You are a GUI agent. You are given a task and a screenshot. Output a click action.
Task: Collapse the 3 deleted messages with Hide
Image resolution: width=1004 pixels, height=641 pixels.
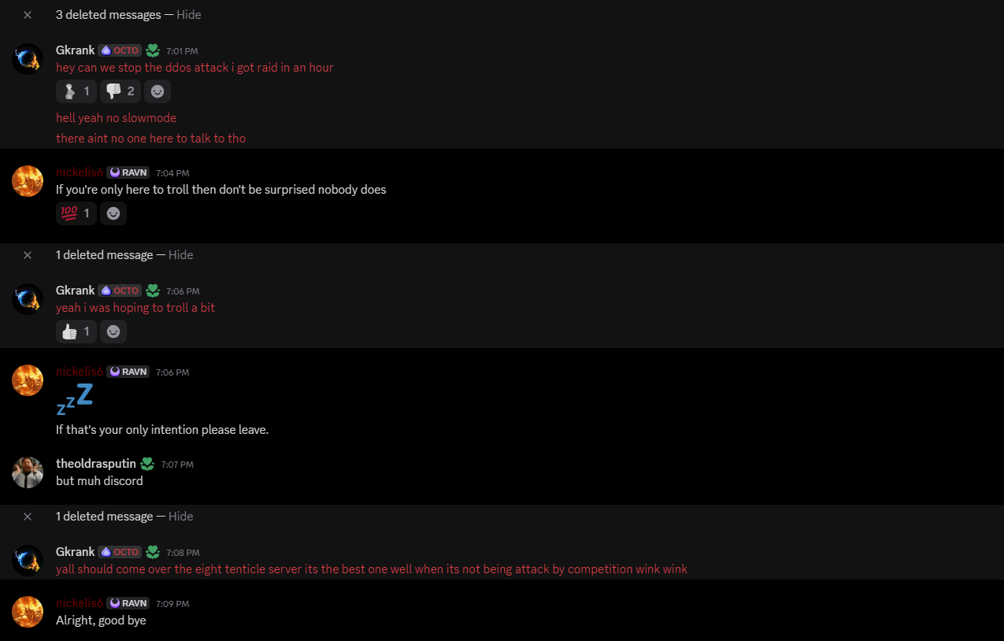(189, 15)
